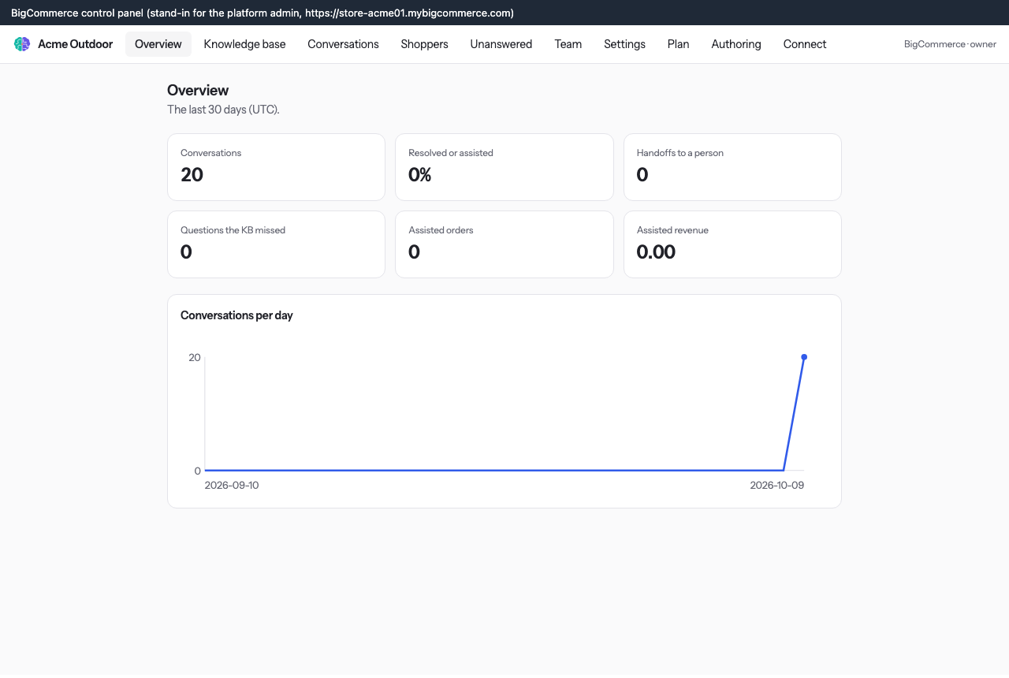Click the BigCommerce control panel banner text
This screenshot has height=678, width=1009.
(262, 13)
